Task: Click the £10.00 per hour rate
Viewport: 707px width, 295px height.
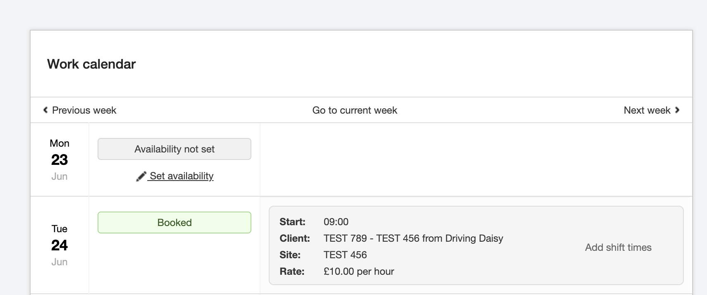Action: [x=358, y=271]
